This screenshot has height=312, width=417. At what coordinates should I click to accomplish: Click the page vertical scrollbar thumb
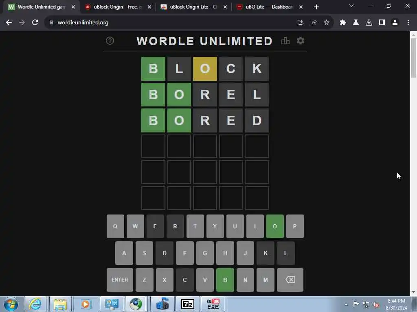(x=413, y=58)
